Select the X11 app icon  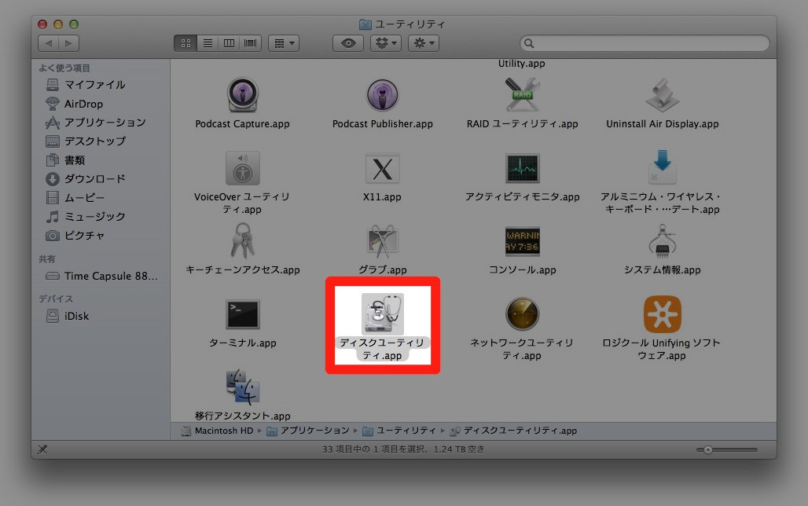[x=382, y=169]
